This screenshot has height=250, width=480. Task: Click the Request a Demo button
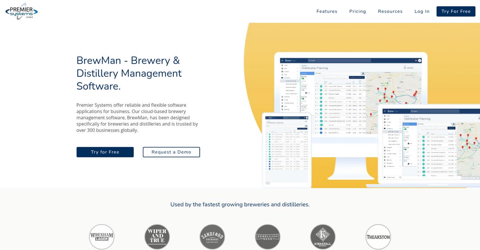(171, 152)
